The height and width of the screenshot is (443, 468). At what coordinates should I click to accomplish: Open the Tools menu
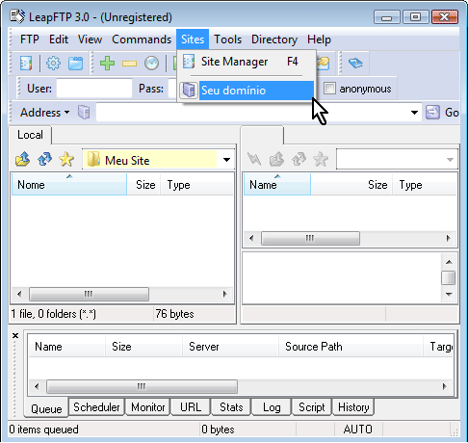228,39
